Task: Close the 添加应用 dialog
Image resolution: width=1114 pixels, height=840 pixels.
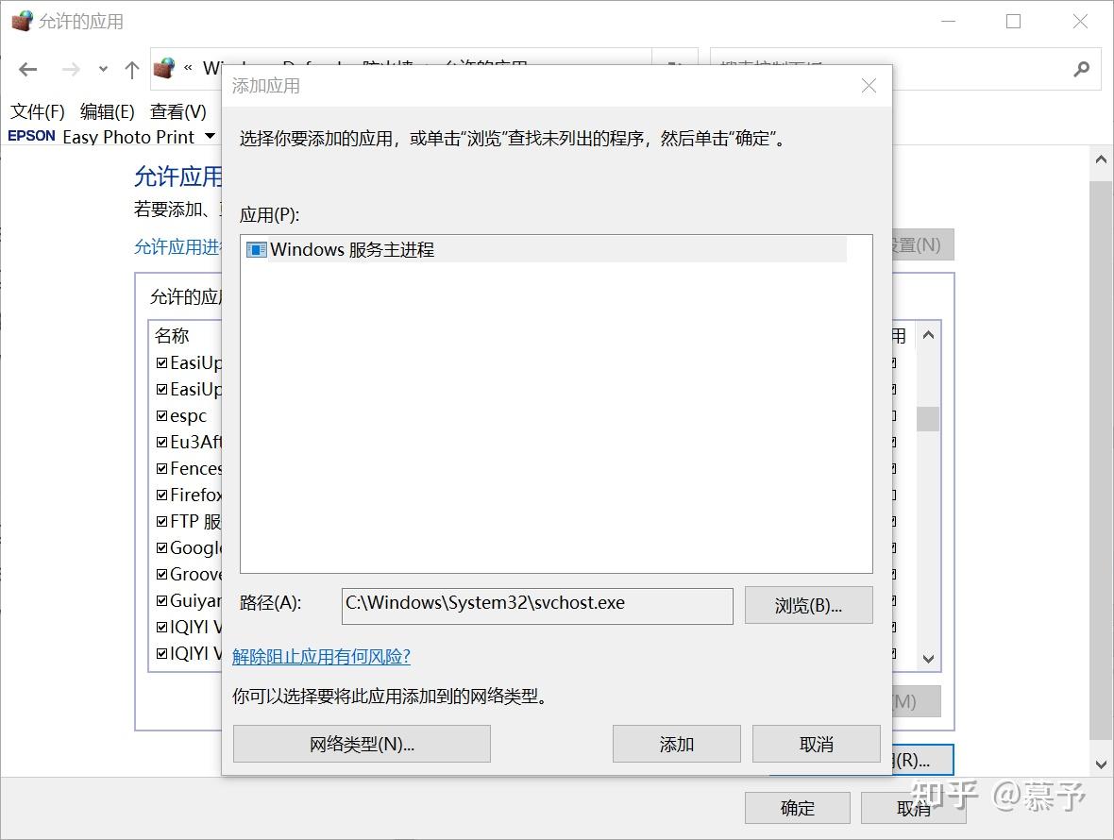Action: [x=869, y=86]
